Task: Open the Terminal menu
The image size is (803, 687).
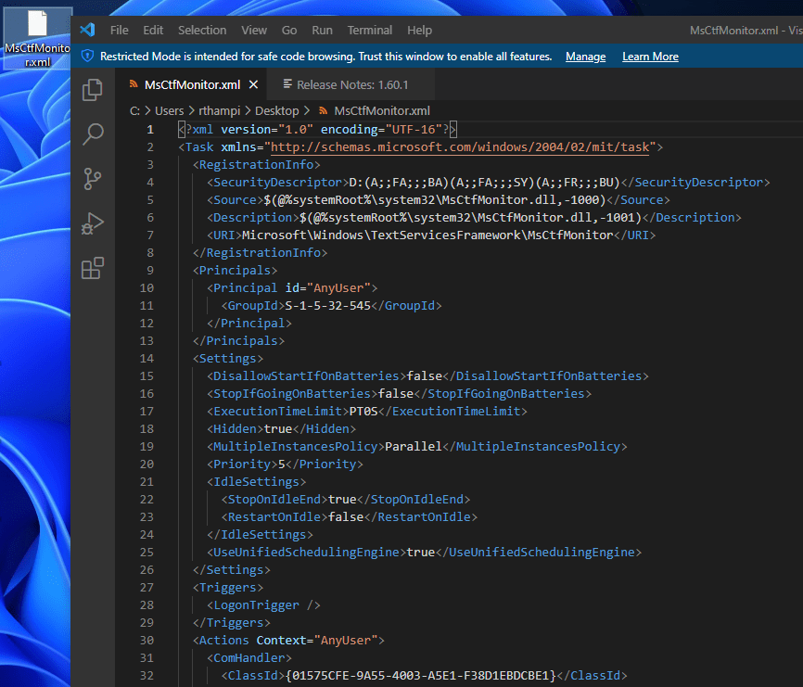Action: pyautogui.click(x=370, y=31)
